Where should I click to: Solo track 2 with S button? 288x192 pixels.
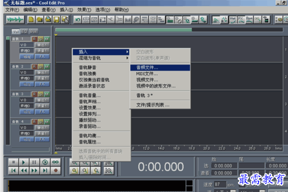[x=40, y=67]
